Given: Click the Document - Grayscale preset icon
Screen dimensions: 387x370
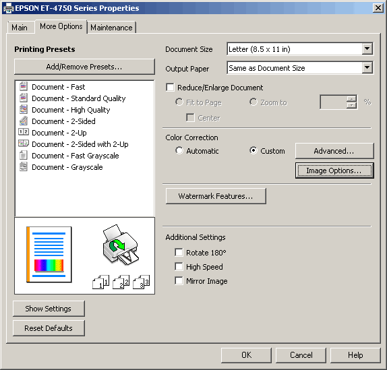Looking at the screenshot, I should click(24, 166).
